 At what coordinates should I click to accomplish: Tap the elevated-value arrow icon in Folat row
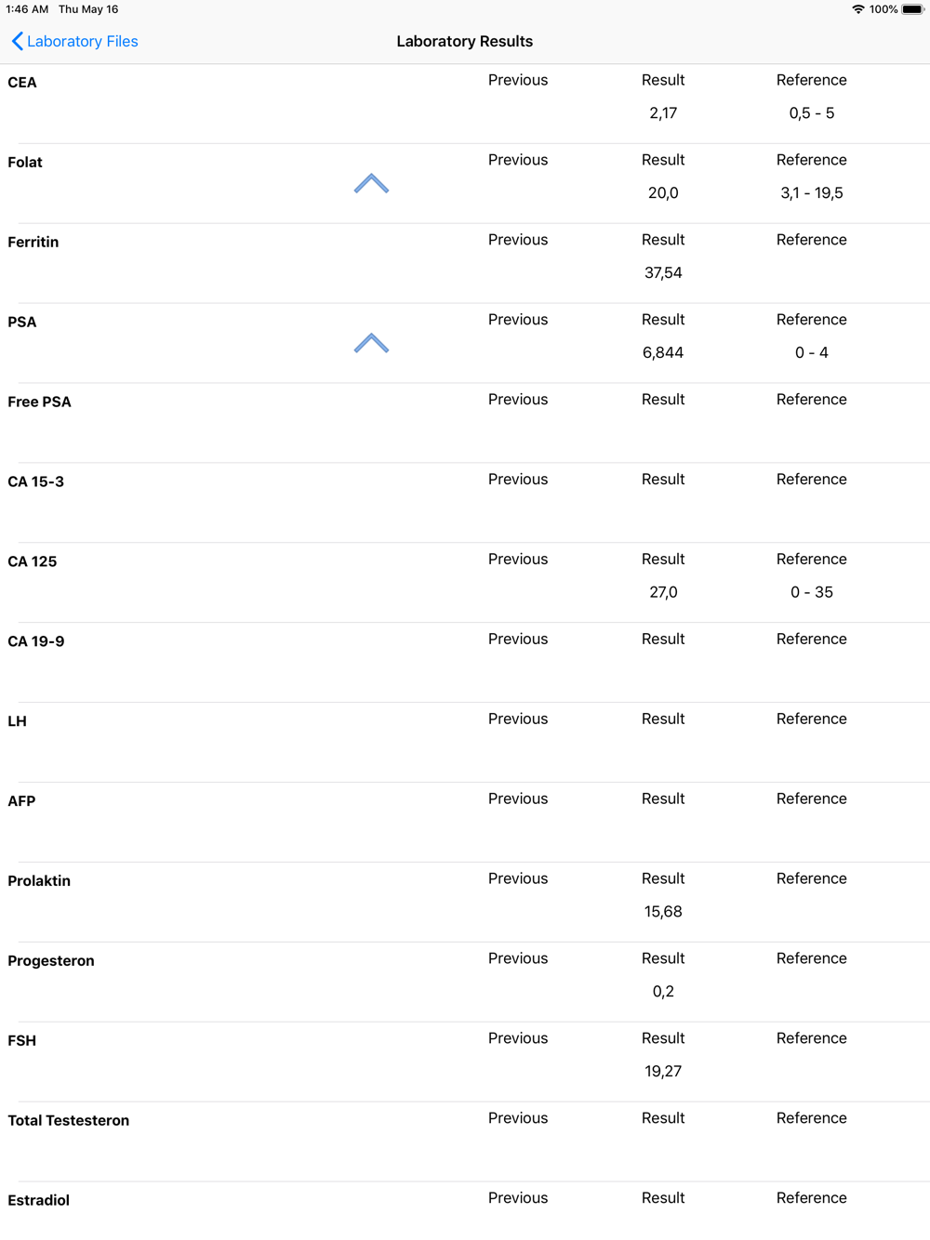pyautogui.click(x=371, y=183)
